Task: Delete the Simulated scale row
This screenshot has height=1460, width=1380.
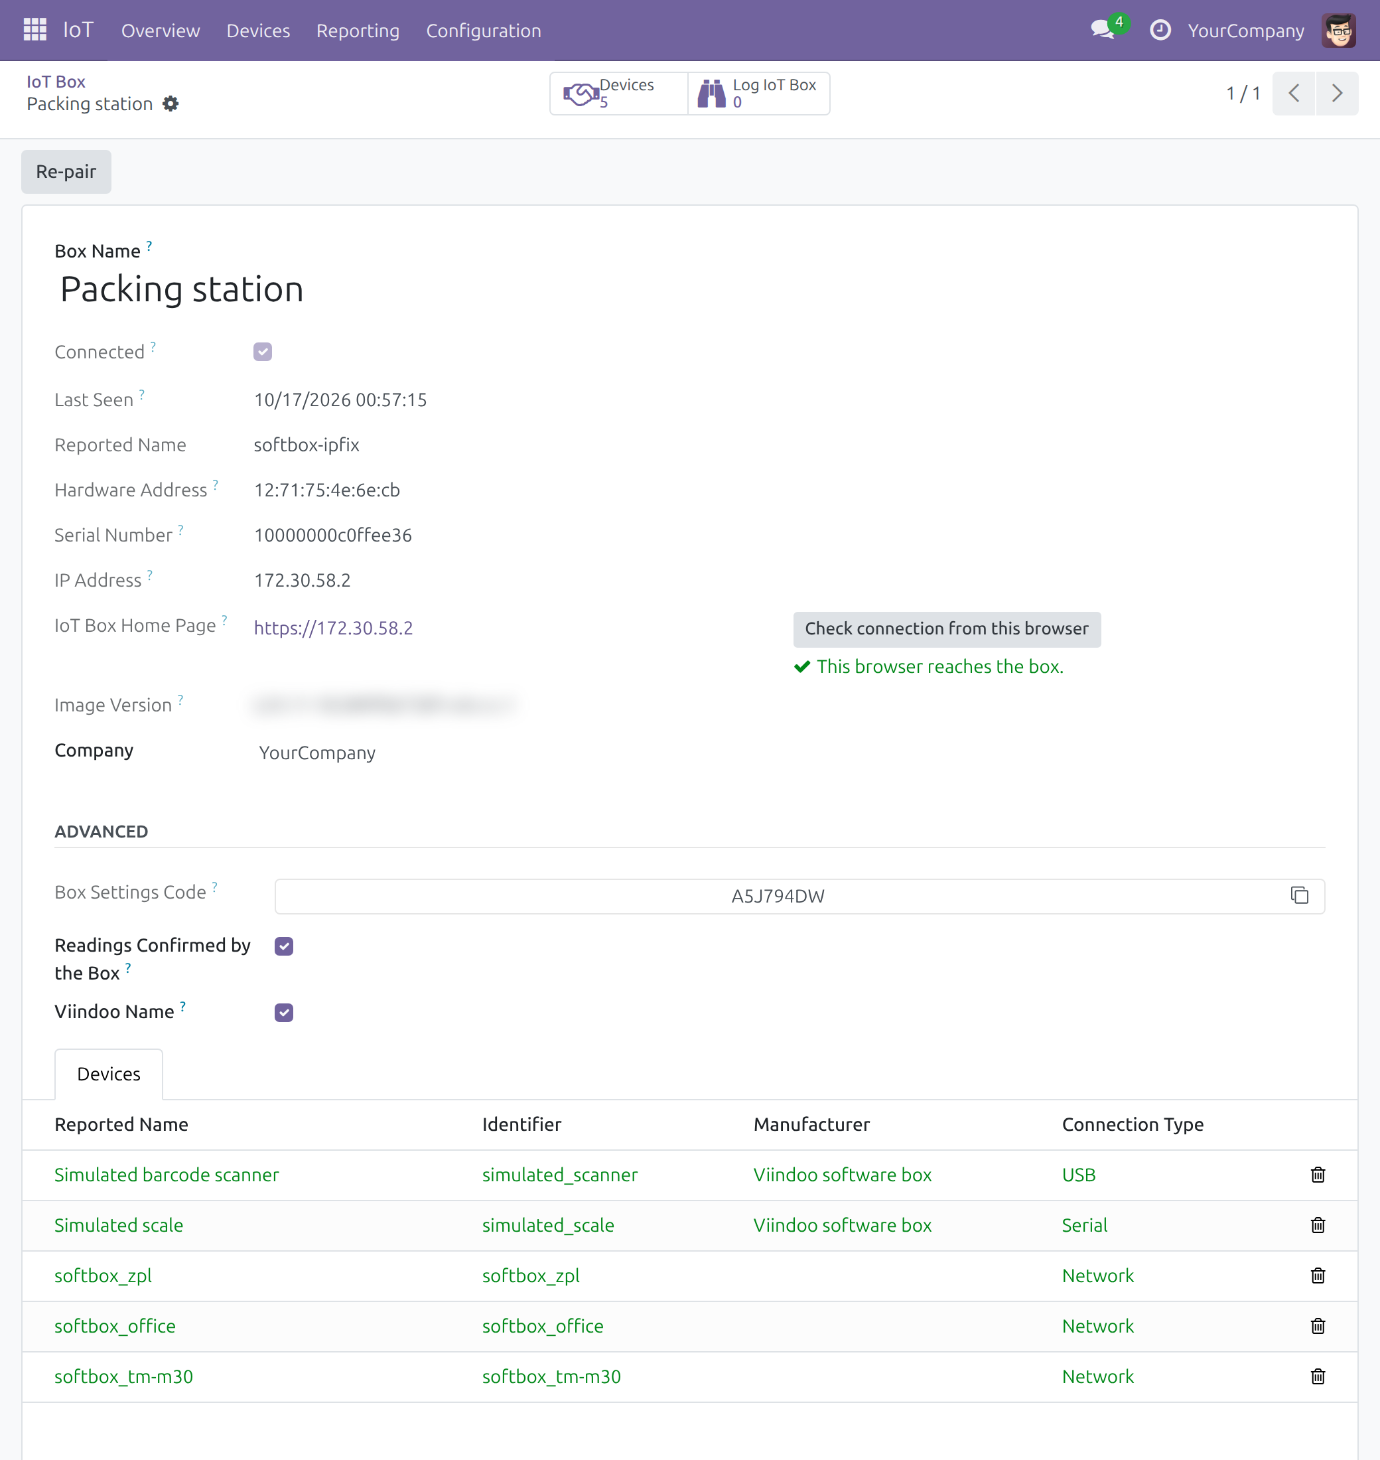Action: [1318, 1225]
